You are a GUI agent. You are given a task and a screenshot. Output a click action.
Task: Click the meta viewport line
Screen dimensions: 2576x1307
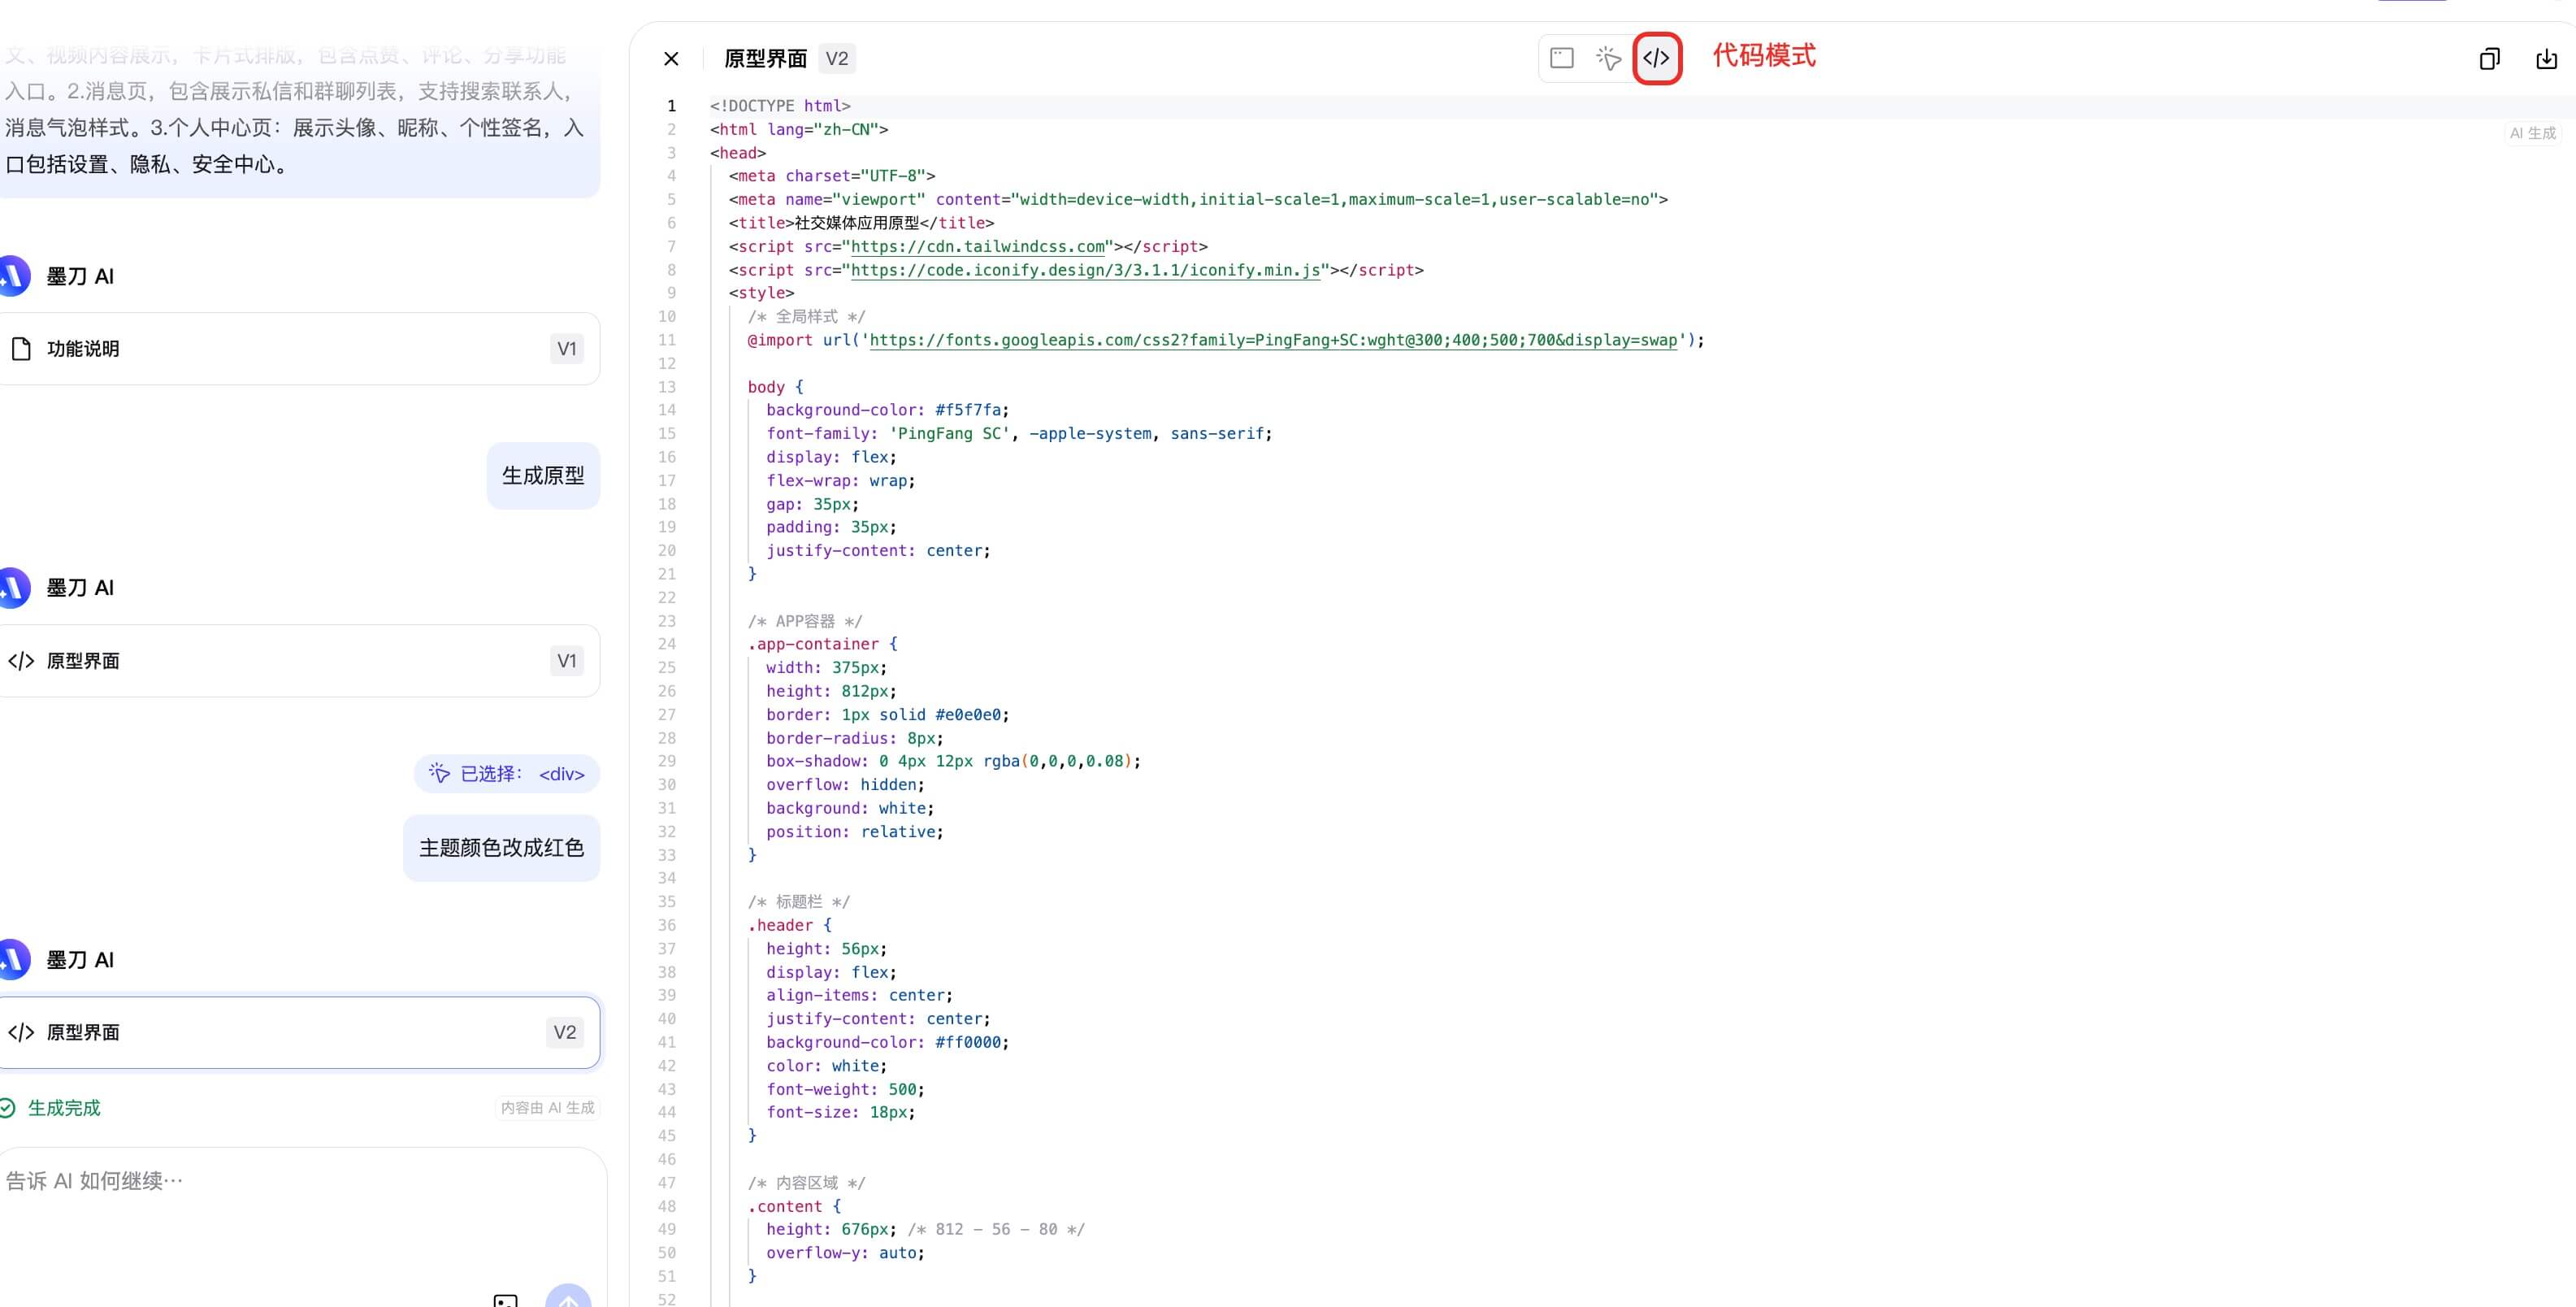click(x=1198, y=200)
